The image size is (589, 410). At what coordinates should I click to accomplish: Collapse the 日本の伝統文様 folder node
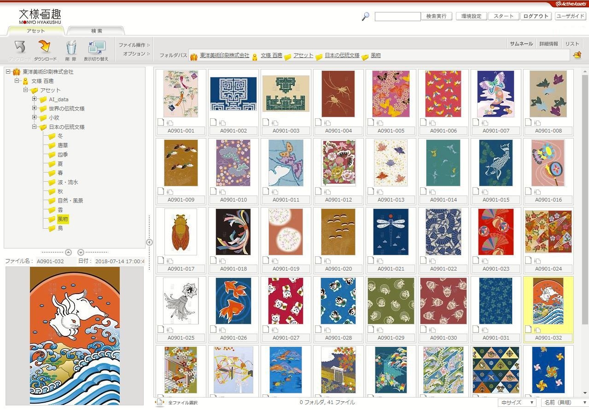tap(35, 127)
